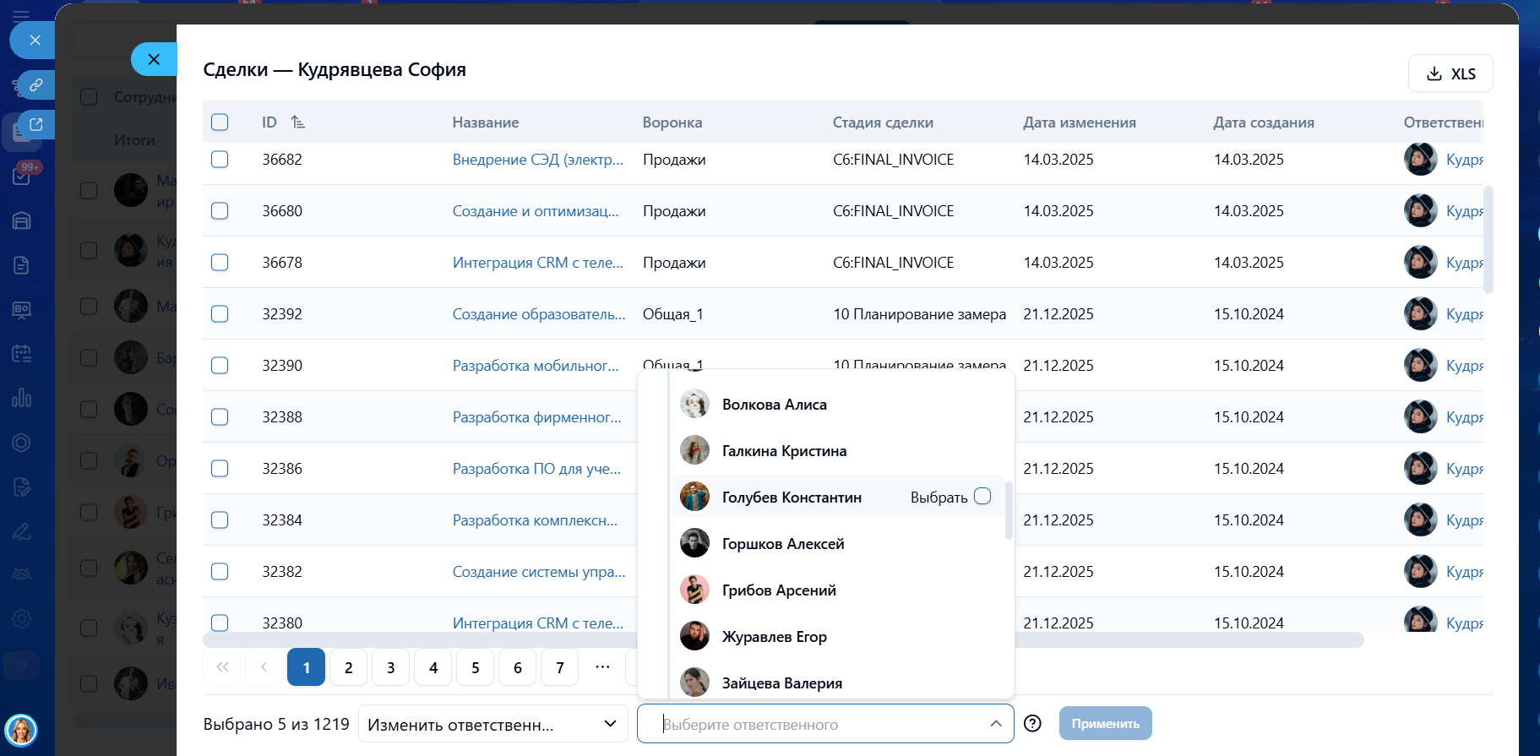This screenshot has width=1540, height=756.
Task: Open the pagination ellipsis button
Action: 602,667
